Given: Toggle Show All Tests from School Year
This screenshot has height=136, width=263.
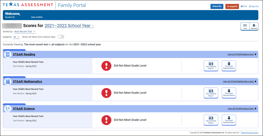Looking at the screenshot, I should tap(61, 37).
